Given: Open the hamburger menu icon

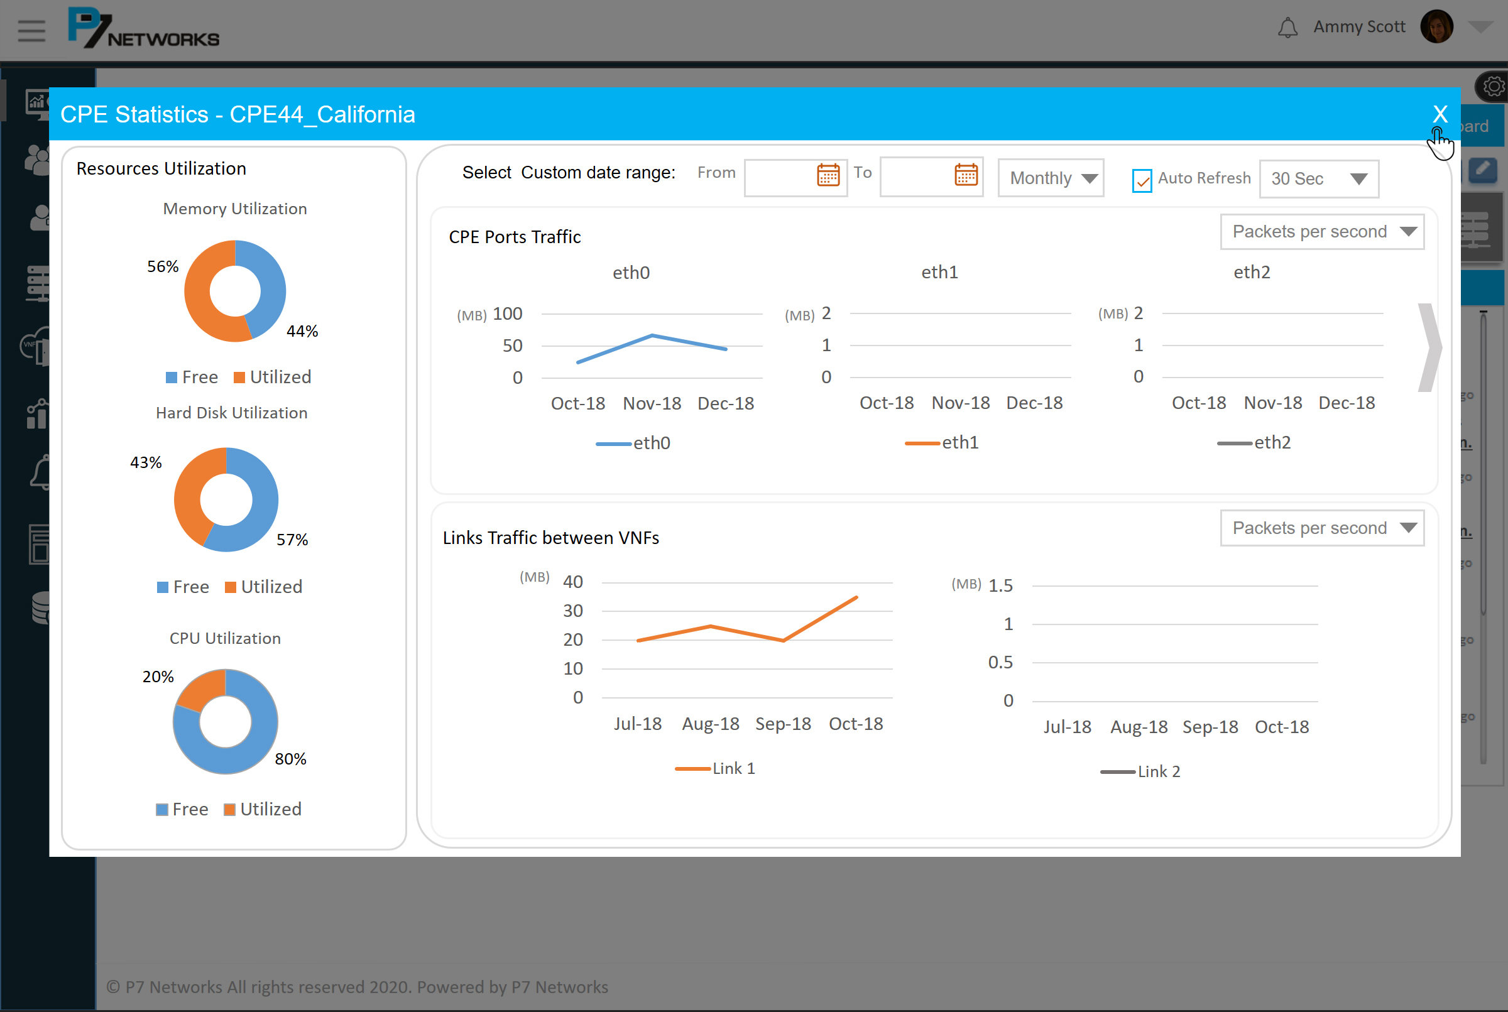Looking at the screenshot, I should pos(31,30).
